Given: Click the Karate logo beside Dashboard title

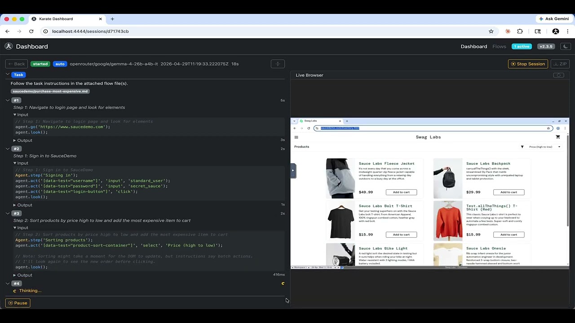Looking at the screenshot, I should click(x=9, y=46).
